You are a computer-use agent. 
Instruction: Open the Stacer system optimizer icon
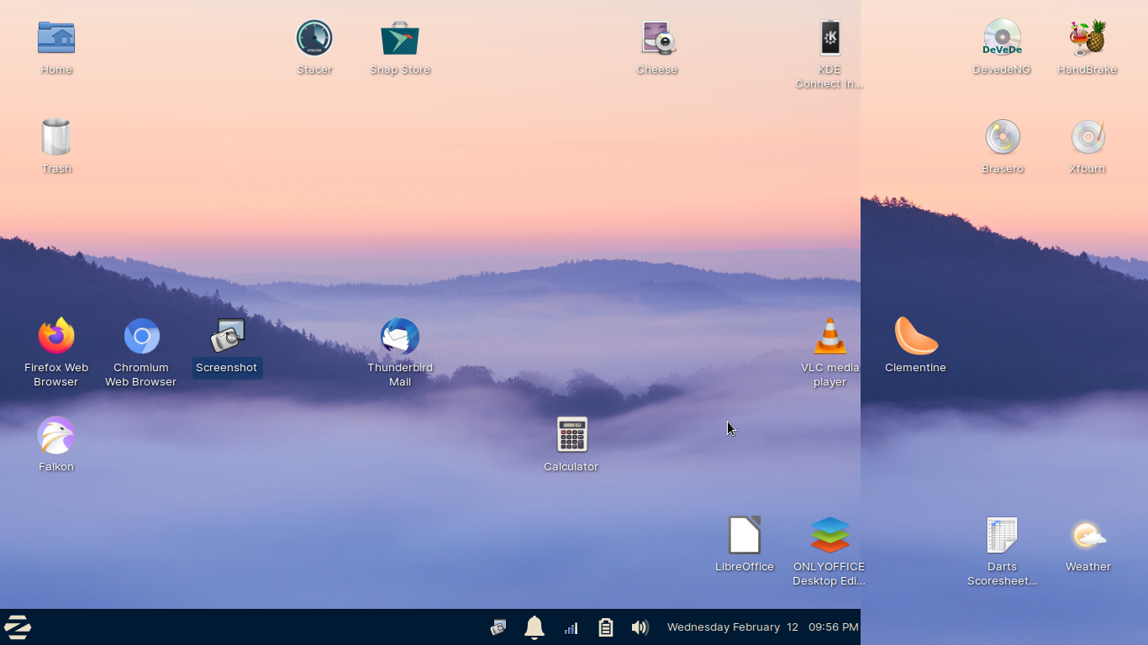point(314,39)
